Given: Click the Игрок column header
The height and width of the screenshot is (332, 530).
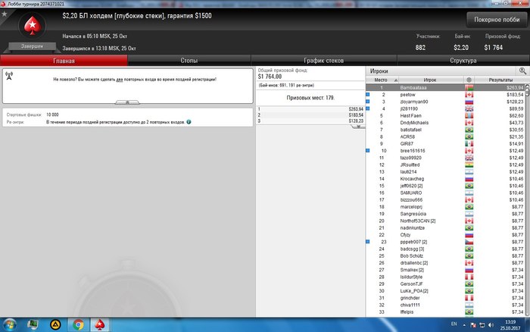Looking at the screenshot, I should [430, 80].
